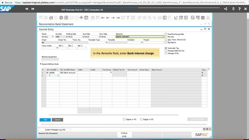Click the simulation progress bar in header
The image size is (249, 140).
tap(140, 8)
